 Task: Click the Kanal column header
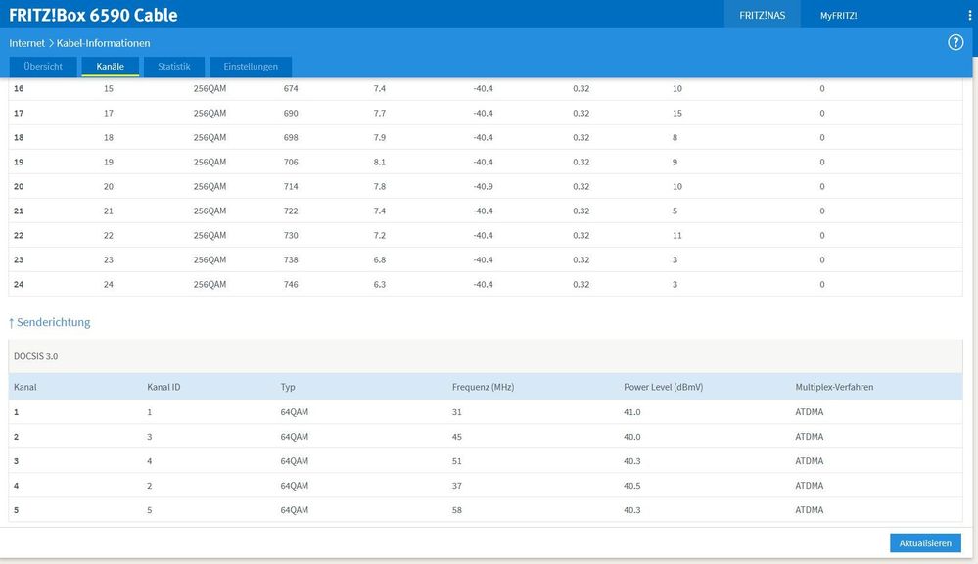click(x=24, y=387)
